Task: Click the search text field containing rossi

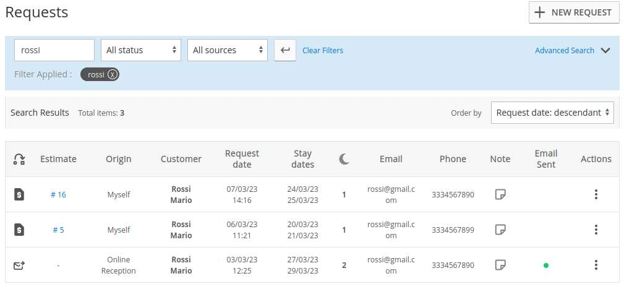Action: (x=54, y=50)
